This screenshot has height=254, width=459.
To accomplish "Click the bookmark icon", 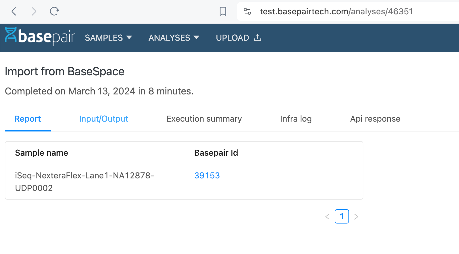I will coord(223,11).
